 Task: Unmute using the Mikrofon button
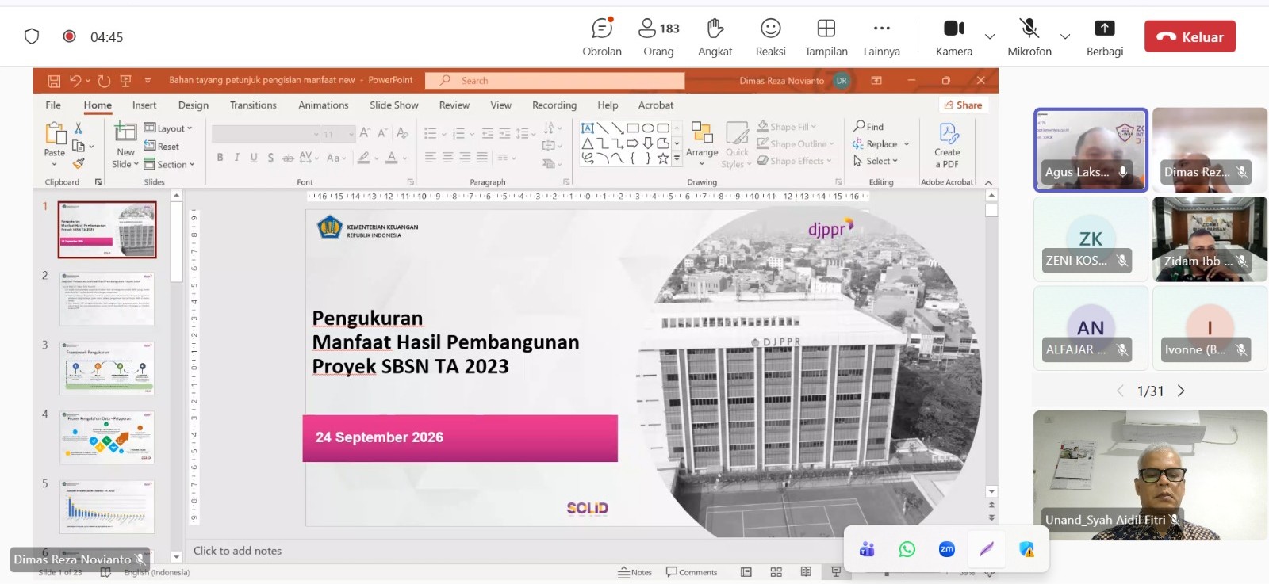[x=1029, y=37]
